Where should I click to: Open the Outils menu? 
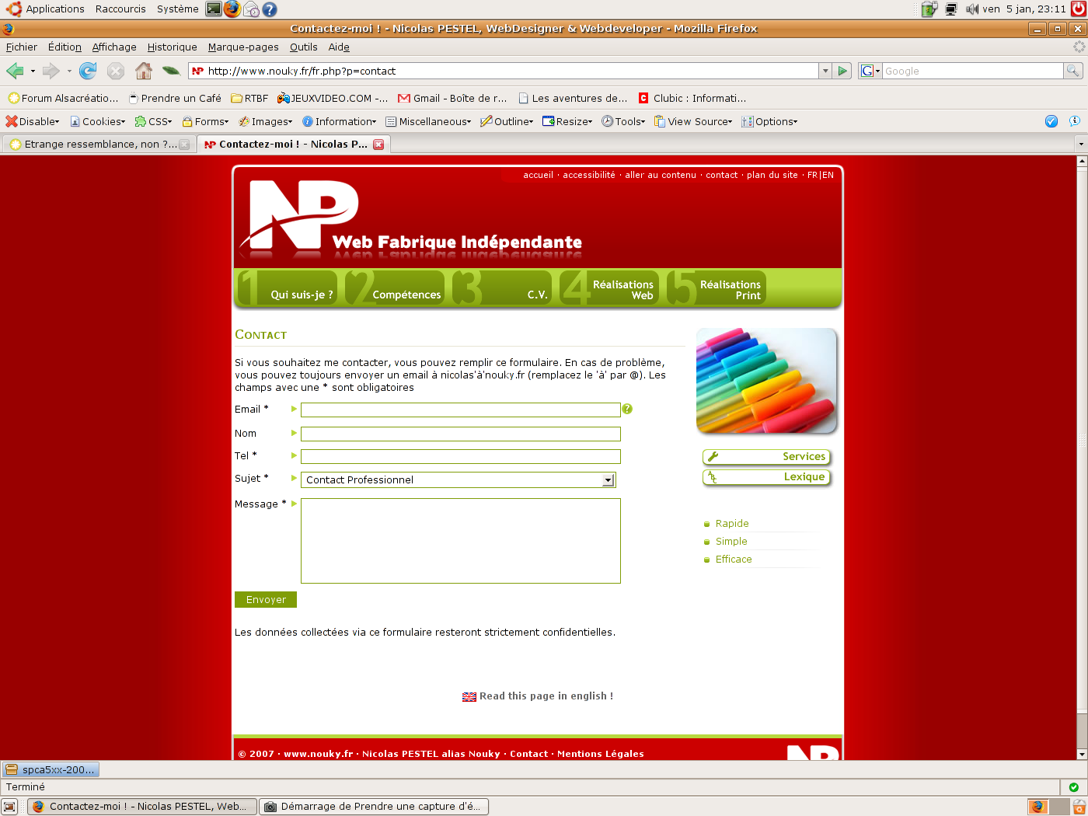coord(304,47)
